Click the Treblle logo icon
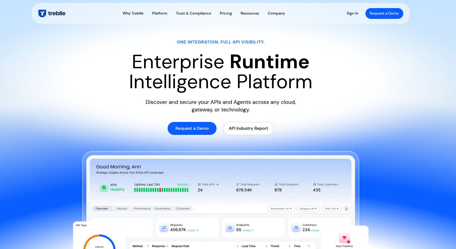The image size is (456, 249). pyautogui.click(x=42, y=13)
